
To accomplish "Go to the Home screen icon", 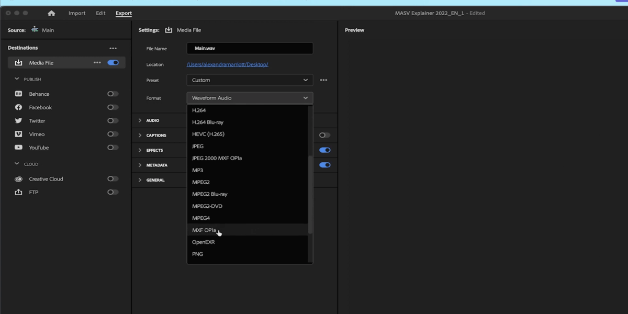I will coord(51,13).
